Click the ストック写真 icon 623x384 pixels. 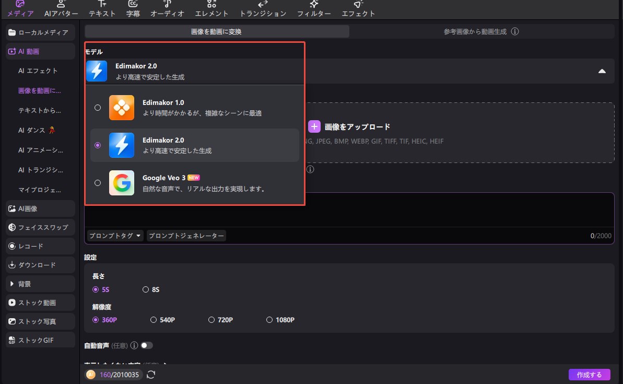pyautogui.click(x=12, y=321)
